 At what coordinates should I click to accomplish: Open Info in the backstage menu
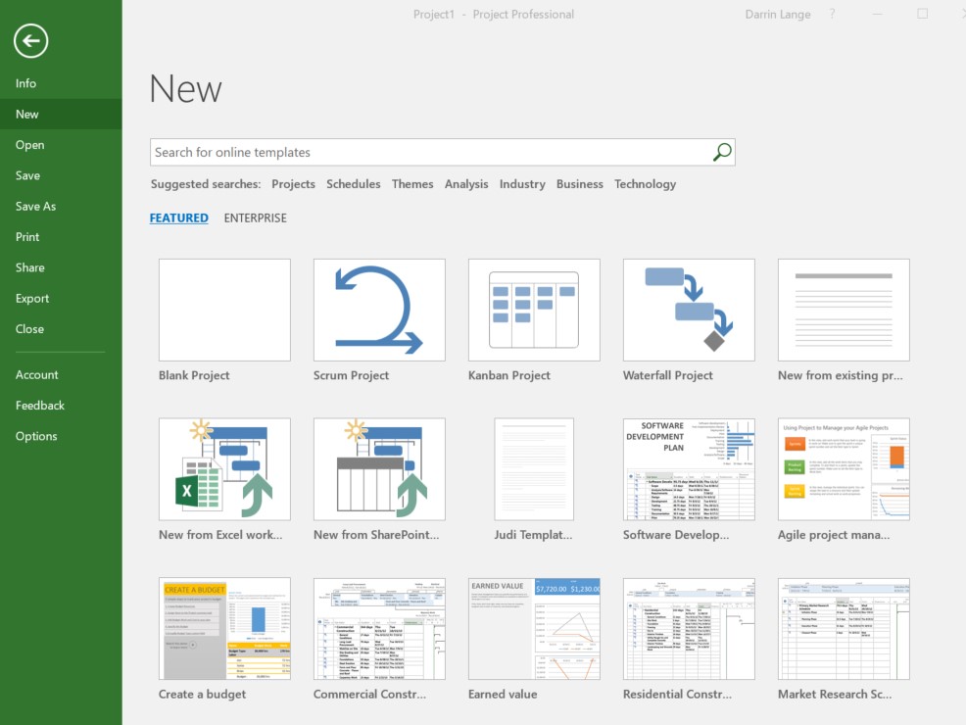coord(61,83)
